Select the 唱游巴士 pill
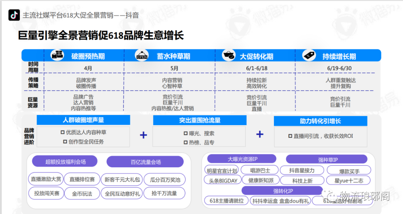Screen dimensions: 403x214 tap(260, 170)
